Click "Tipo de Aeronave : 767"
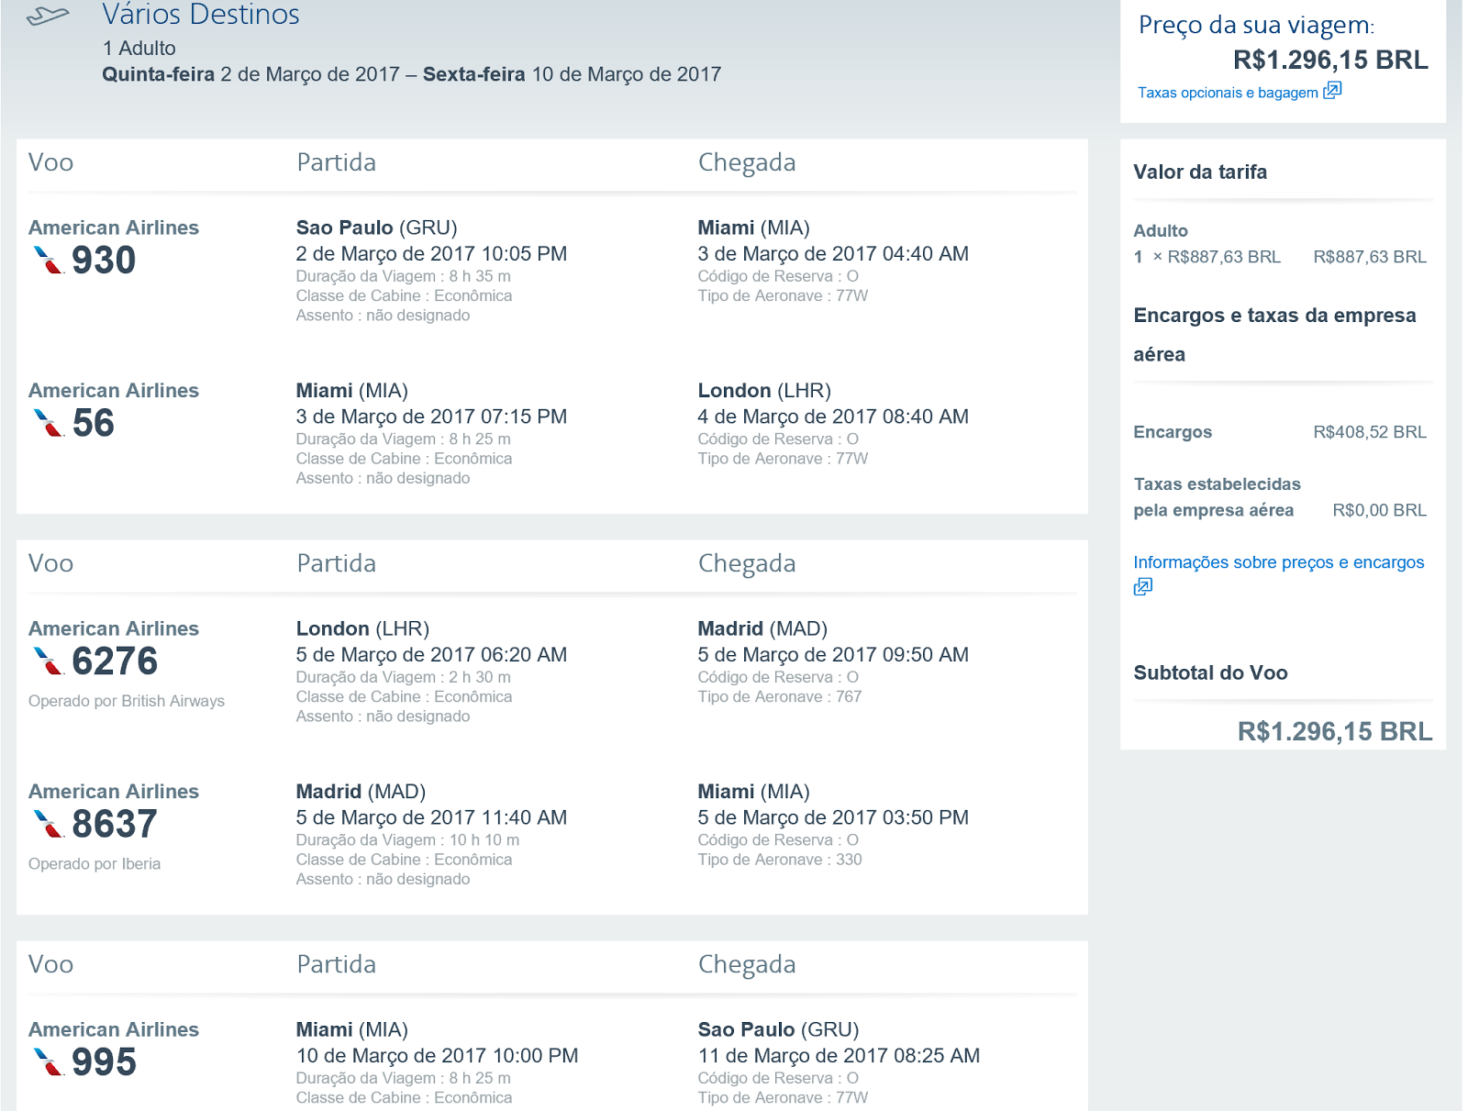Image resolution: width=1468 pixels, height=1111 pixels. (x=780, y=697)
